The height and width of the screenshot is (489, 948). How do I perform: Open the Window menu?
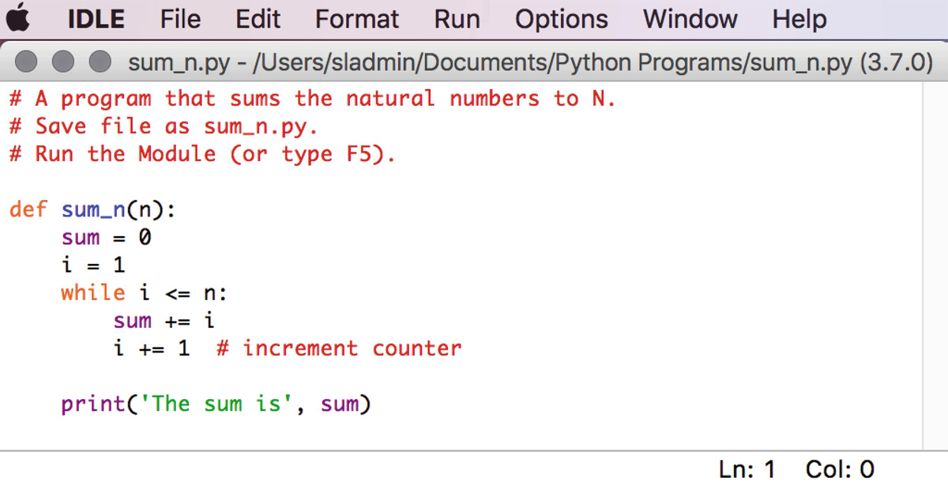click(690, 19)
